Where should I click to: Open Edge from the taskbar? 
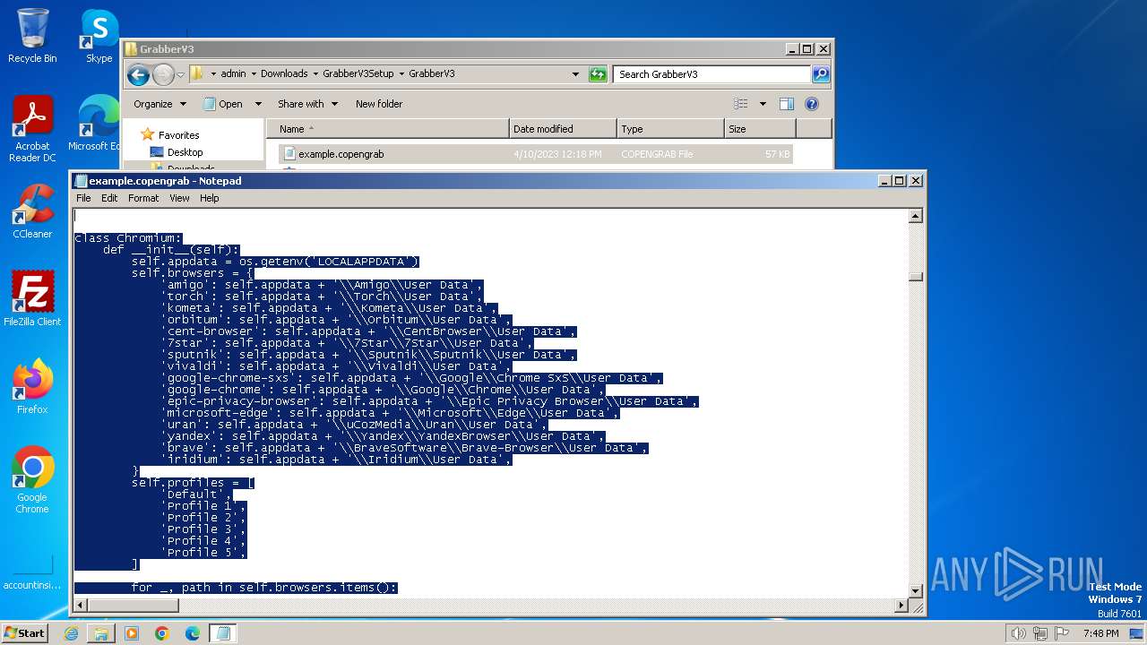(193, 633)
